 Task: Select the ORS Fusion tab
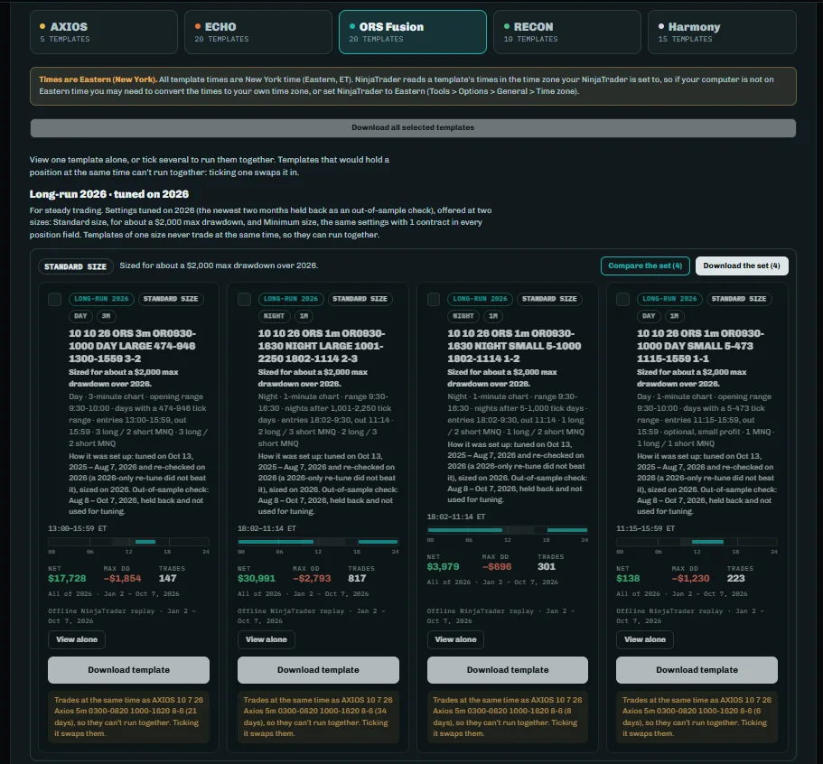(413, 32)
